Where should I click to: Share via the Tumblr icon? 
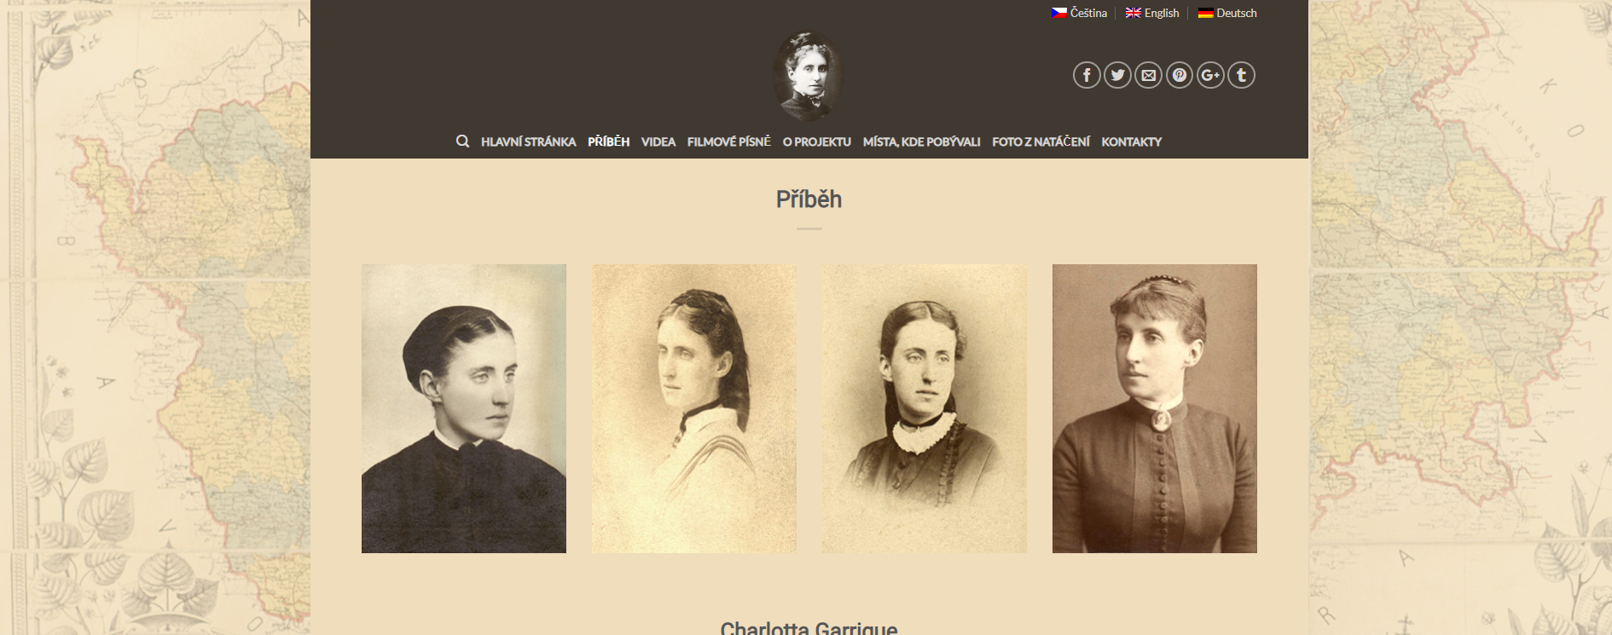point(1241,75)
